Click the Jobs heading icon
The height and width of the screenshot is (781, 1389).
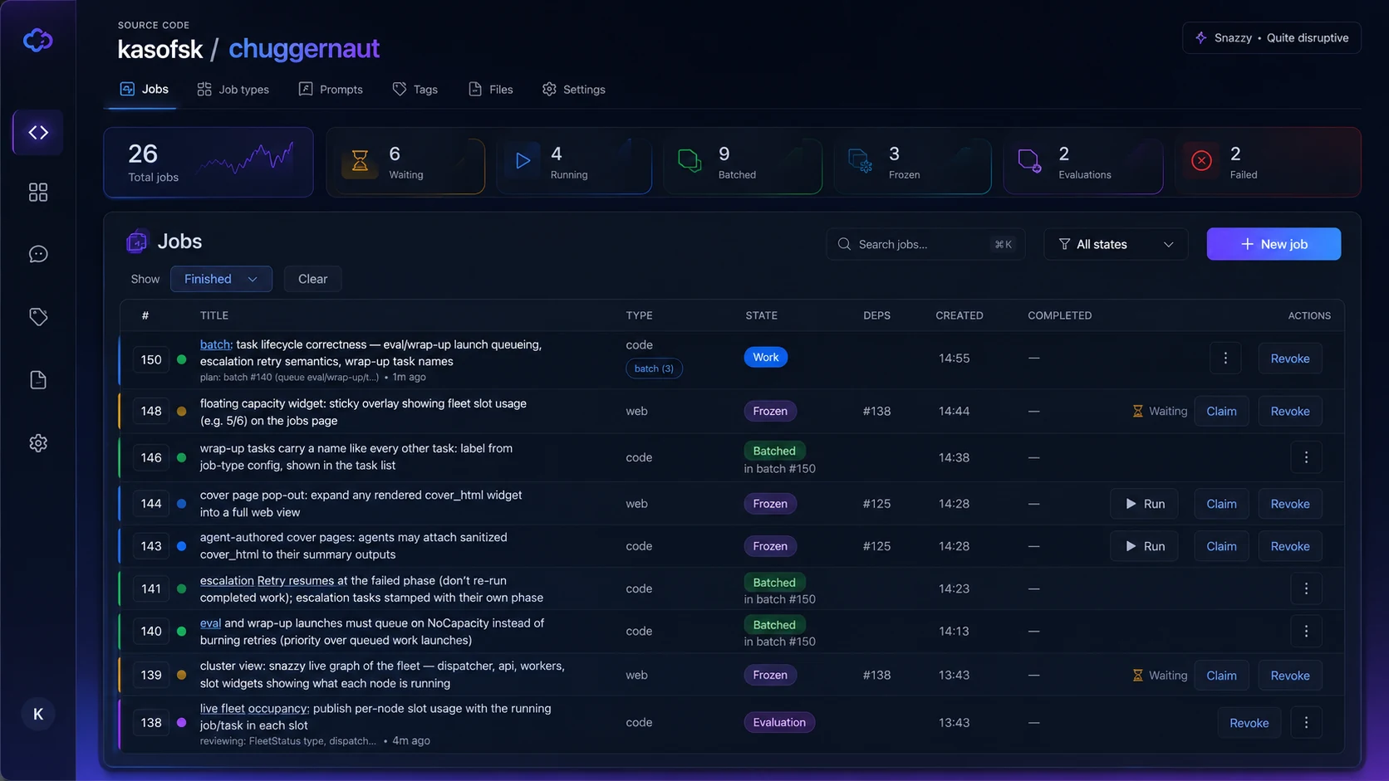tap(137, 242)
